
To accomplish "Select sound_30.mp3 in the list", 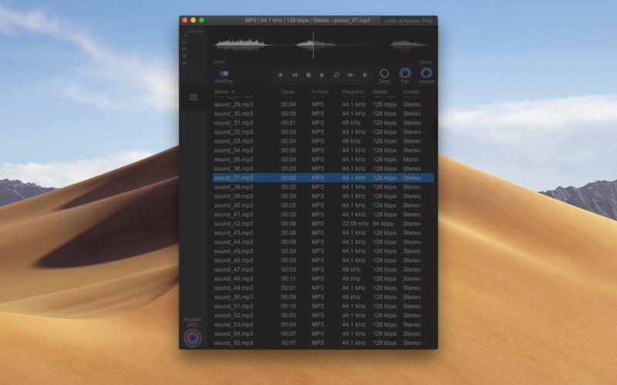I will (x=323, y=113).
